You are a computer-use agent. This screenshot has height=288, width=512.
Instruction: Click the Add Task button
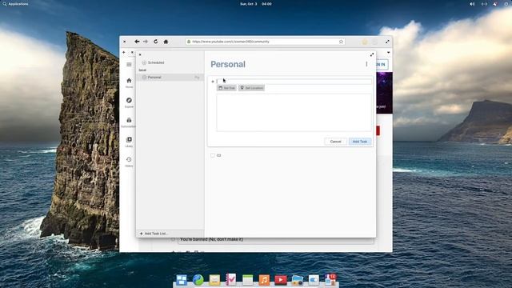(x=360, y=142)
